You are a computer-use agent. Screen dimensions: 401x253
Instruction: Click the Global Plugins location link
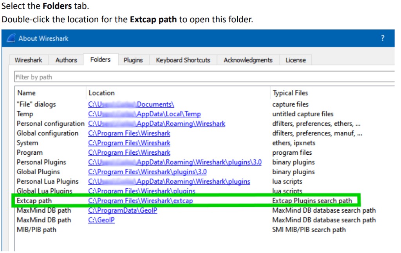[147, 172]
